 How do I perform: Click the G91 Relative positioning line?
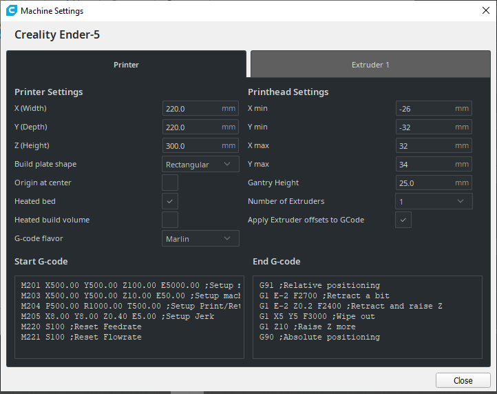pos(319,285)
